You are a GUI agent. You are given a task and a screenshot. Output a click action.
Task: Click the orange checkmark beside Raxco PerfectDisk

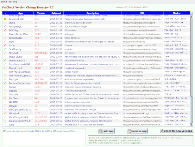pos(5,34)
